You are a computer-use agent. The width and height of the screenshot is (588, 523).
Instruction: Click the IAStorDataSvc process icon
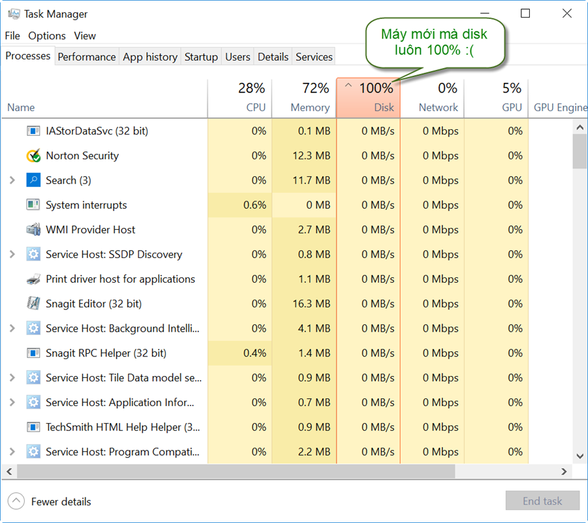click(x=33, y=131)
